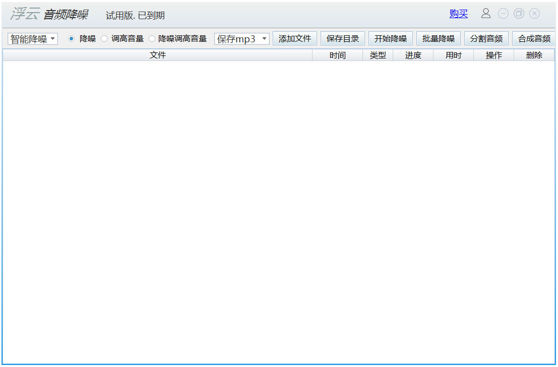Click the 时间 column header
The image size is (558, 367).
coord(337,55)
